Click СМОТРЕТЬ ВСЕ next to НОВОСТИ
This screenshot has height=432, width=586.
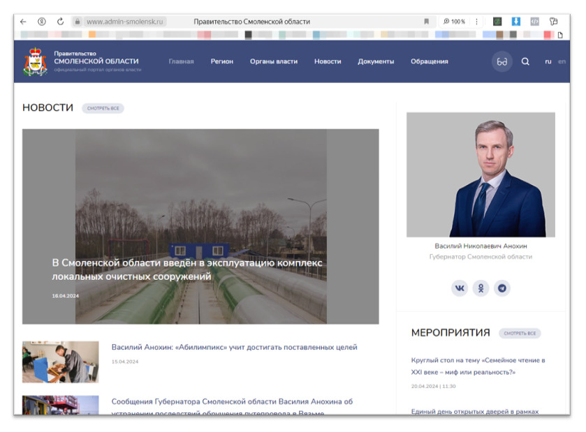103,107
